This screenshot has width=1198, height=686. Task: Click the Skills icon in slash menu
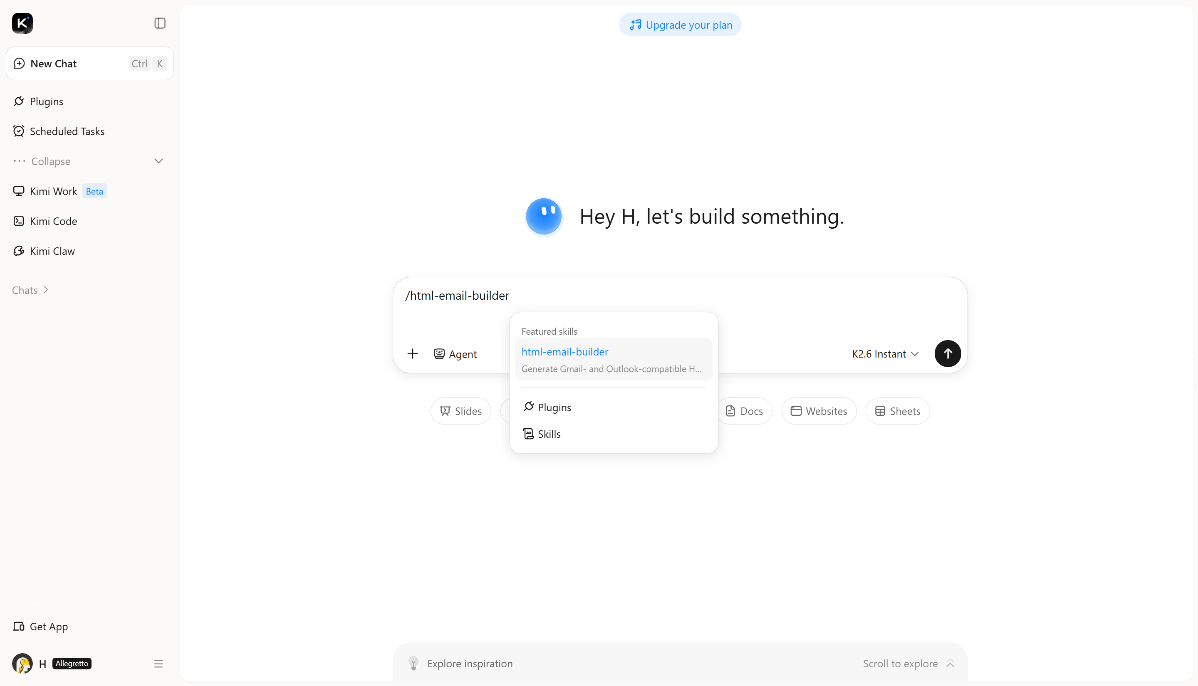(x=528, y=434)
